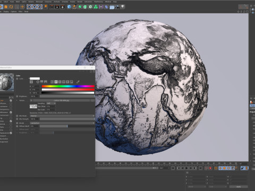Click the Blur Offset input field
Viewport: 255px width, 191px height.
(x=51, y=107)
